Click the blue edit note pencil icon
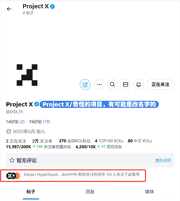Screen dimensions: 180x201 [x=85, y=84]
